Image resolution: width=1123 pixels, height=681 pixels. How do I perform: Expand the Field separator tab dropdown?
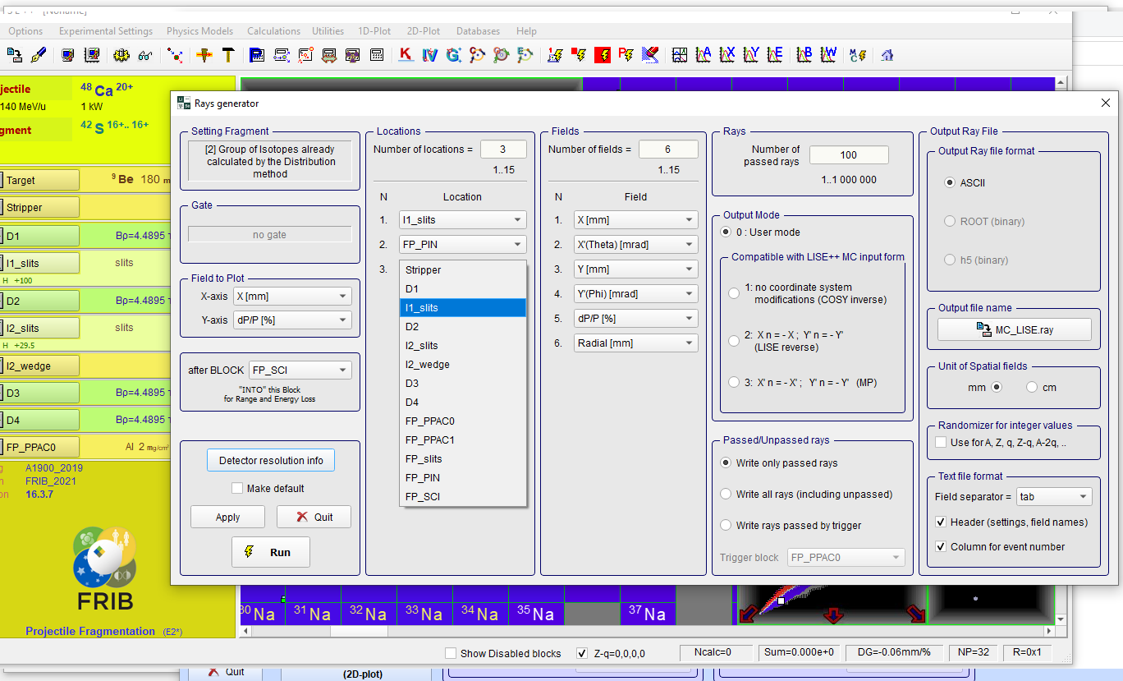[1054, 496]
